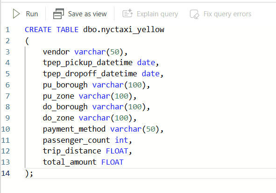Viewport: 276px width, 193px height.
Task: Click the tpep_pickup_datetime column name
Action: pos(88,63)
